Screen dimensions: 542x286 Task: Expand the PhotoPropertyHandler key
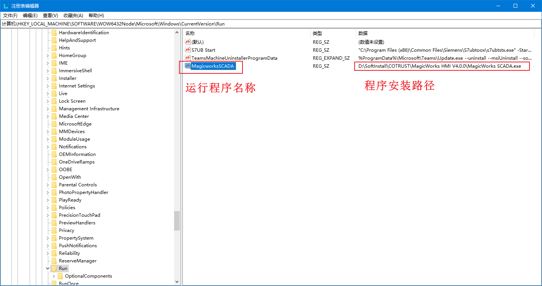pyautogui.click(x=48, y=192)
